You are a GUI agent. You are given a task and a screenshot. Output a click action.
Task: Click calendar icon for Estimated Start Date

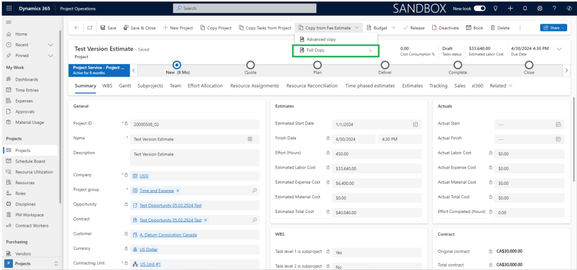pos(415,124)
